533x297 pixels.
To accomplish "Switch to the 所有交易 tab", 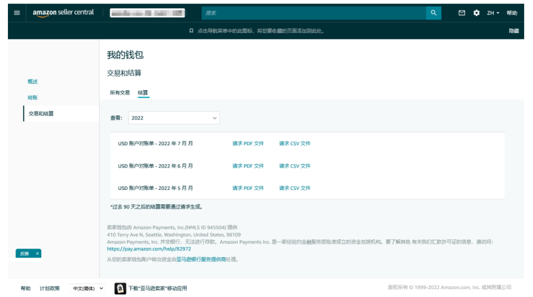I will click(119, 93).
